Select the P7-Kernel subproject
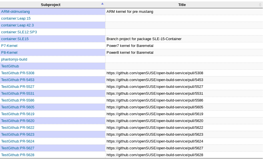Viewport: 264px width, 159px height. point(9,46)
